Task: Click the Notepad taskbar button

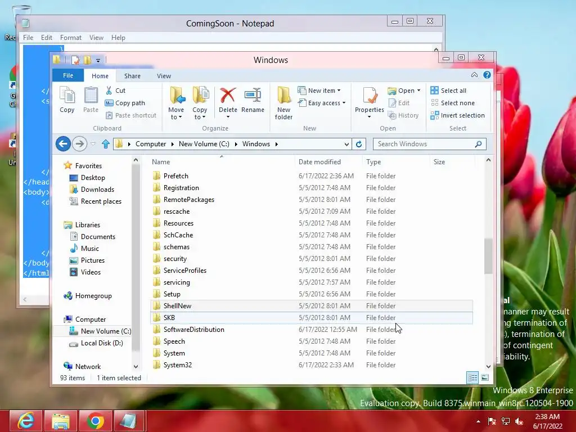Action: tap(130, 421)
